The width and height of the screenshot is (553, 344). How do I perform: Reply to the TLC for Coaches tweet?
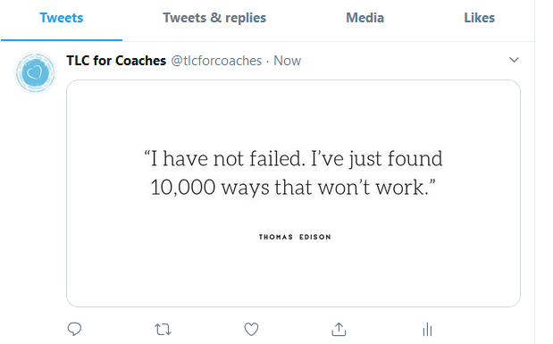tap(74, 329)
